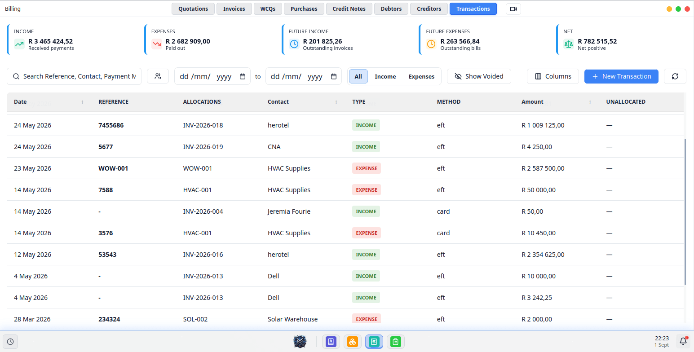The width and height of the screenshot is (694, 352).
Task: Click the New Transaction button
Action: pyautogui.click(x=621, y=76)
